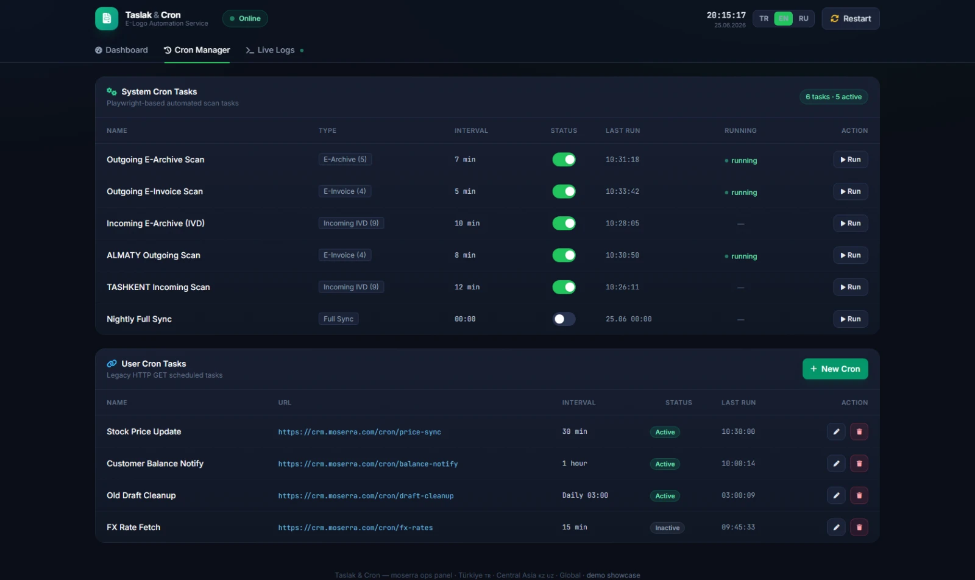Select the EN language option
975x580 pixels.
pos(784,18)
